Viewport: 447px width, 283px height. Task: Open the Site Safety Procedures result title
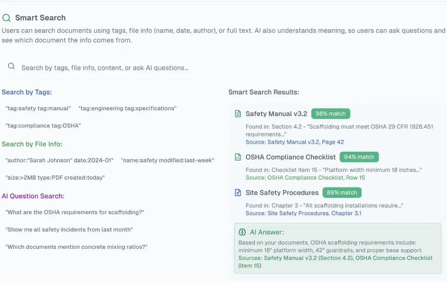(x=282, y=193)
